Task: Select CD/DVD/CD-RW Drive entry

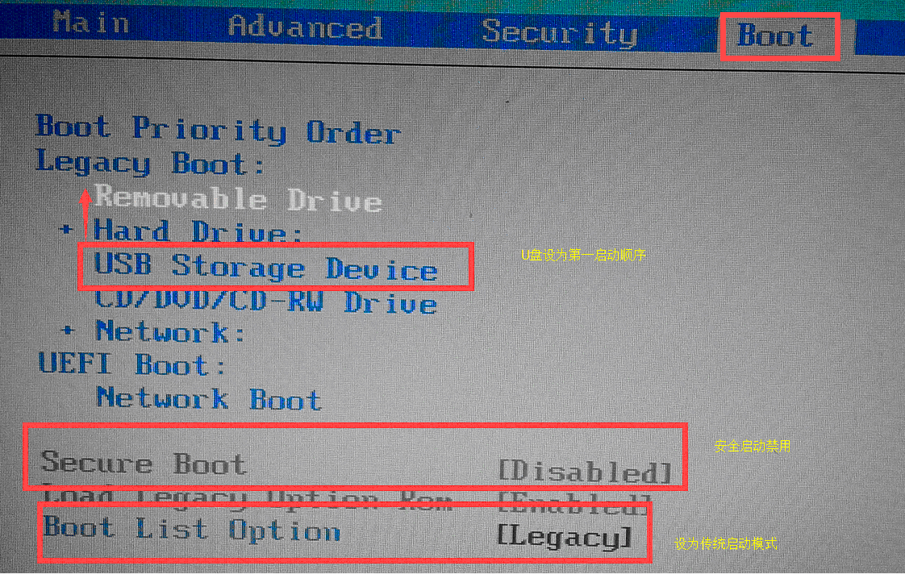Action: coord(265,302)
